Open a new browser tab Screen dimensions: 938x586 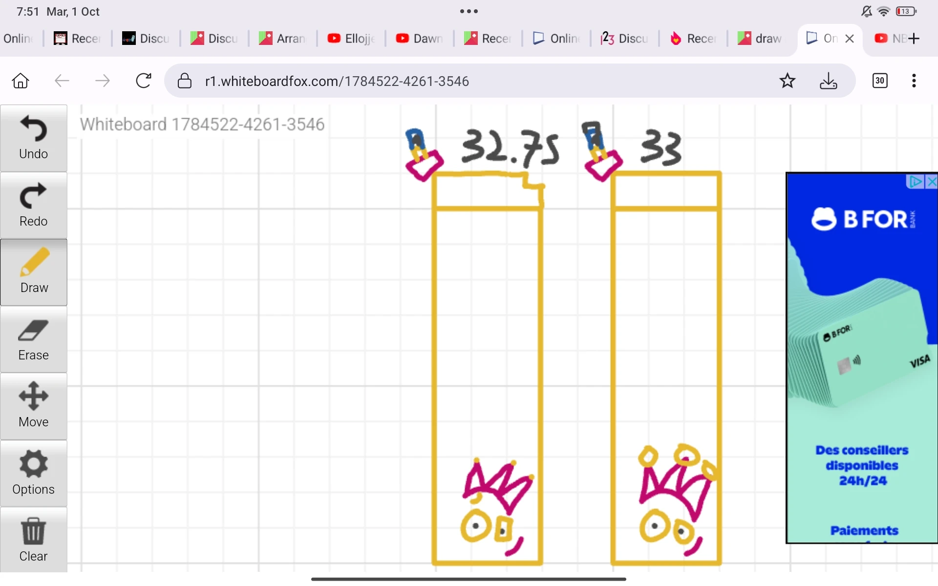[x=914, y=39]
